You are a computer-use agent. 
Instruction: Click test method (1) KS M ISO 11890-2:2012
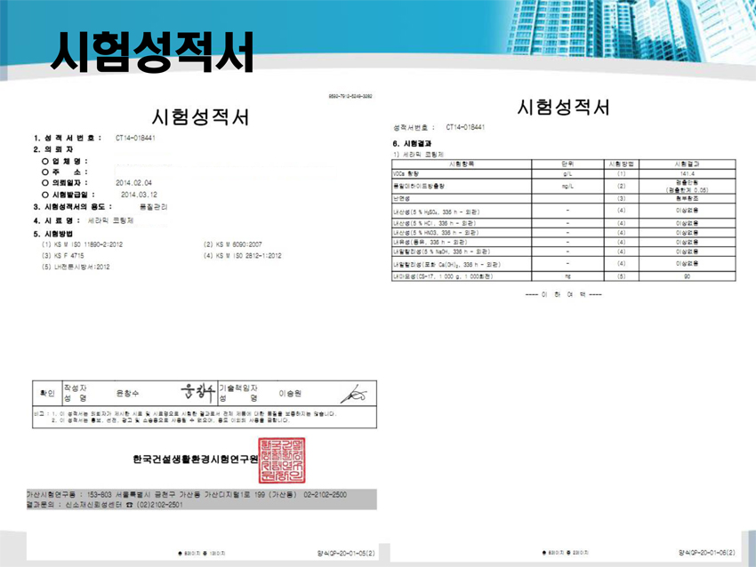[x=85, y=244]
